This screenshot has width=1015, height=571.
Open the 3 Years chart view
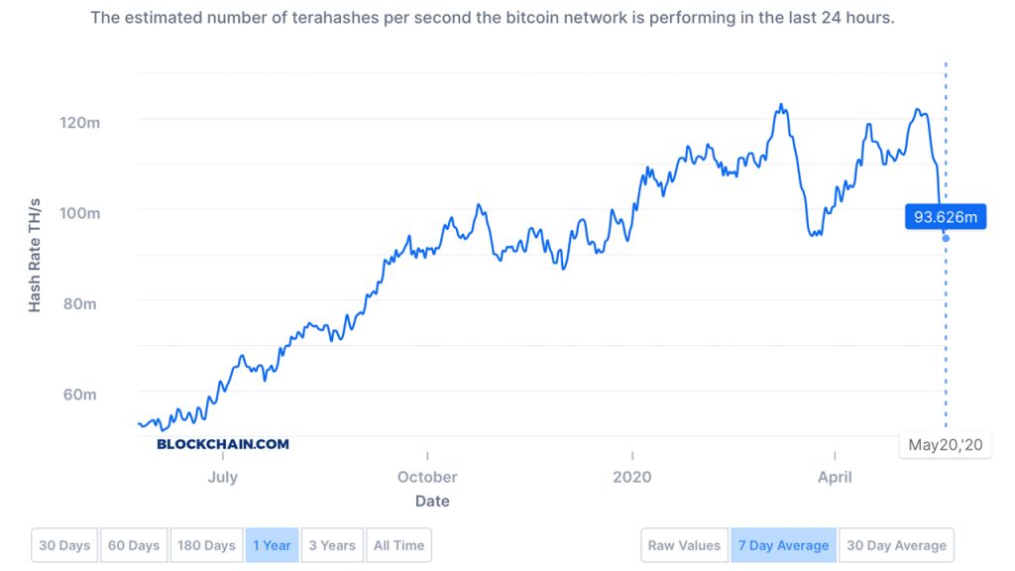click(x=332, y=544)
